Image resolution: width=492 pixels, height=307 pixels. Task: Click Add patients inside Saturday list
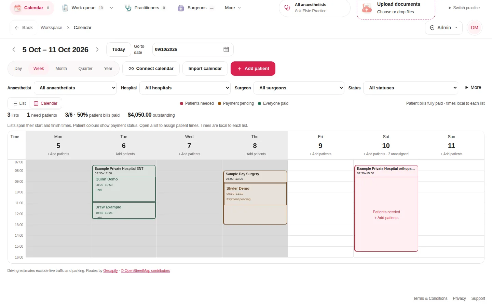(386, 218)
